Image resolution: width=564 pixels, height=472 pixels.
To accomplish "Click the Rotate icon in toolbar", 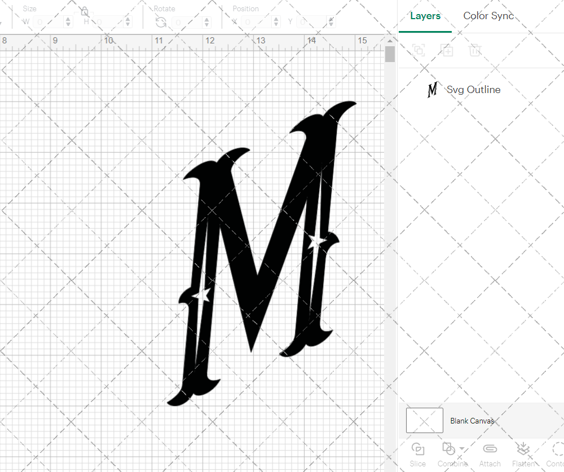I will pyautogui.click(x=161, y=22).
